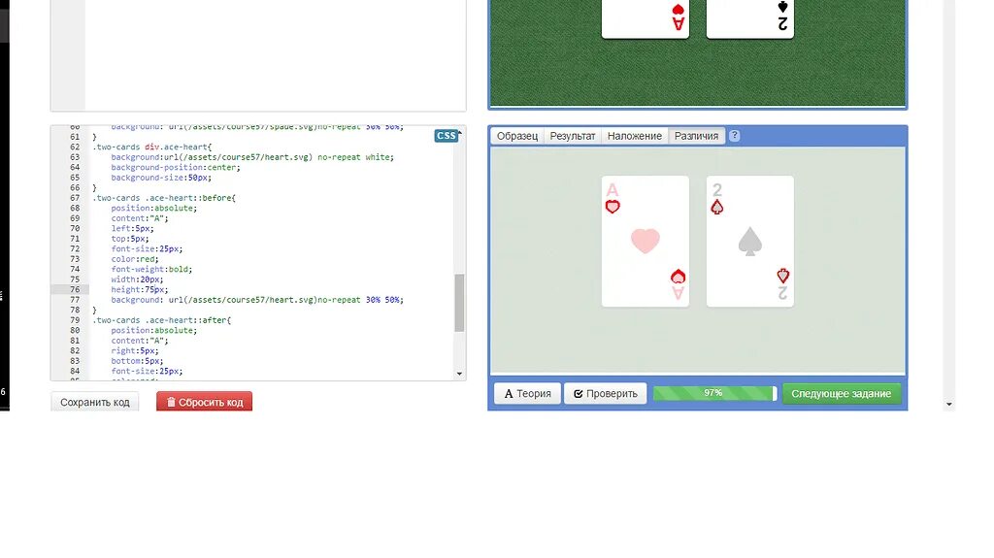Click the CSS editor scrollbar thumb
This screenshot has height=558, width=994.
click(x=459, y=303)
